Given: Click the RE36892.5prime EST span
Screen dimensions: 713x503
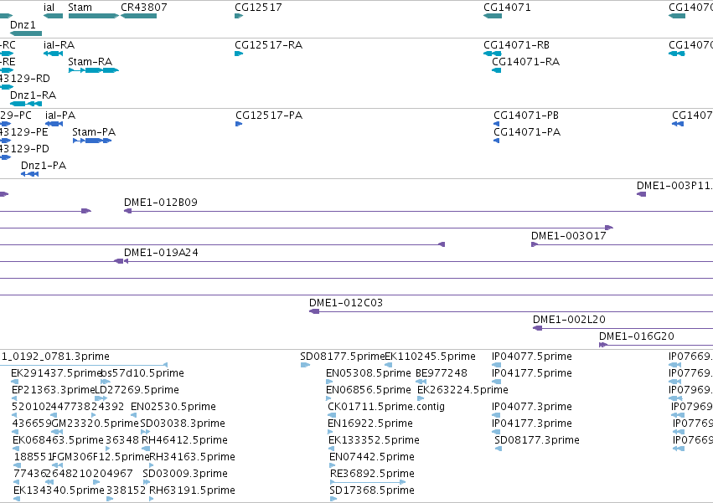Looking at the screenshot, I should pyautogui.click(x=368, y=482).
